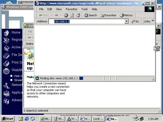This screenshot has width=163, height=122.
Task: Open the View menu in Internet Explorer
Action: point(59,9)
